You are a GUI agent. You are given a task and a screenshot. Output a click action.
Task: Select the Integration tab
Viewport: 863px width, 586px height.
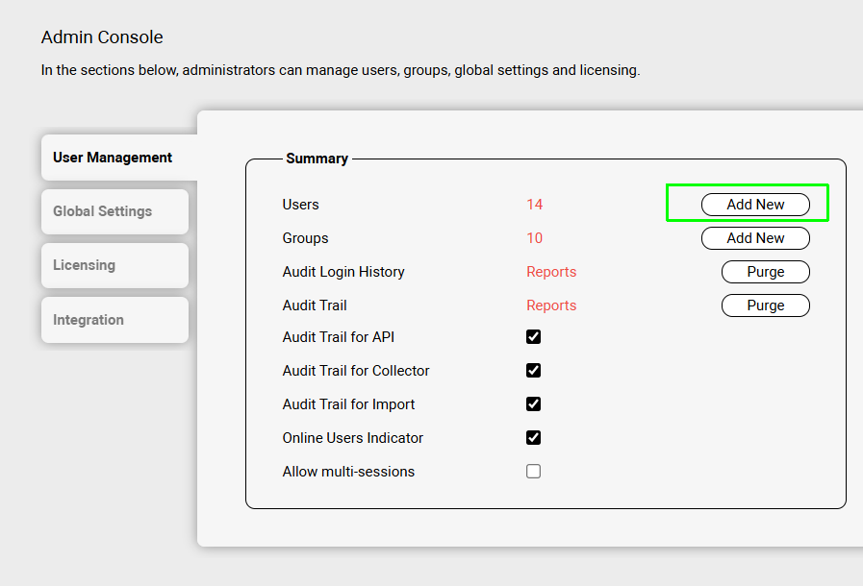[89, 320]
